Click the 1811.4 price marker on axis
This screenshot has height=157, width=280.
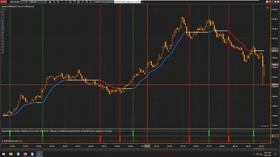click(275, 51)
